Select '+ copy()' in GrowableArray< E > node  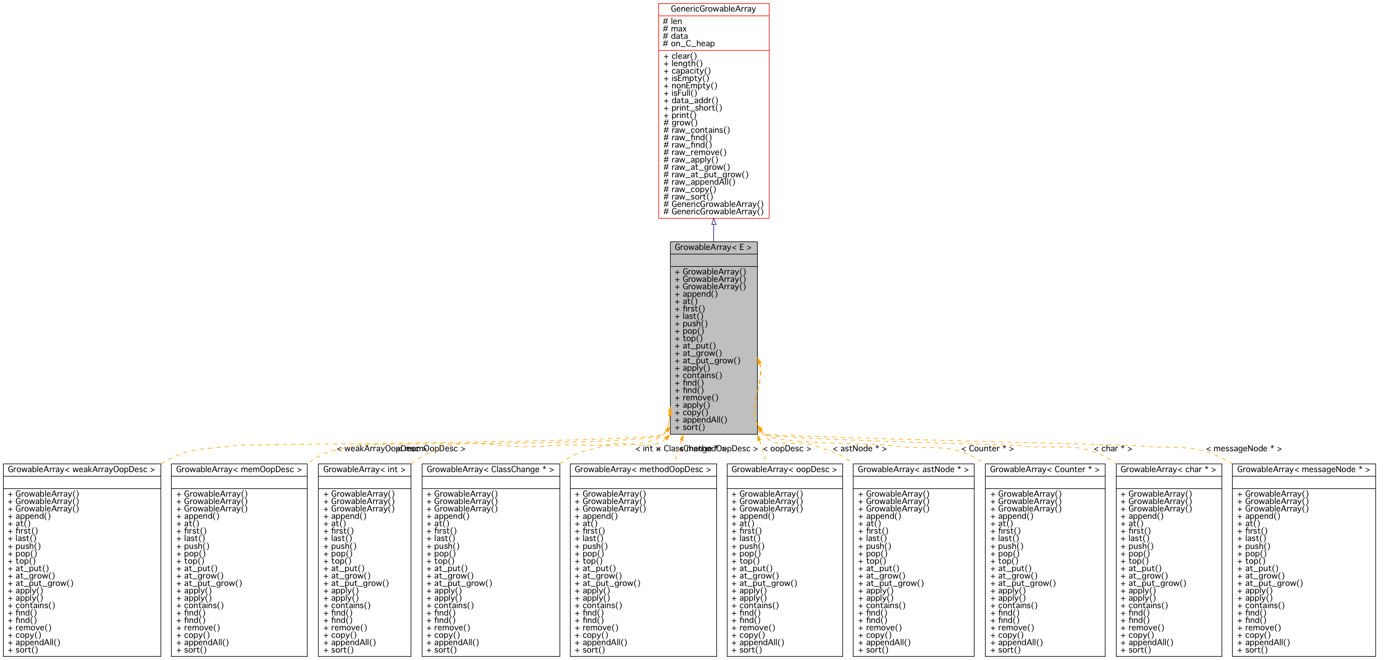pos(692,413)
